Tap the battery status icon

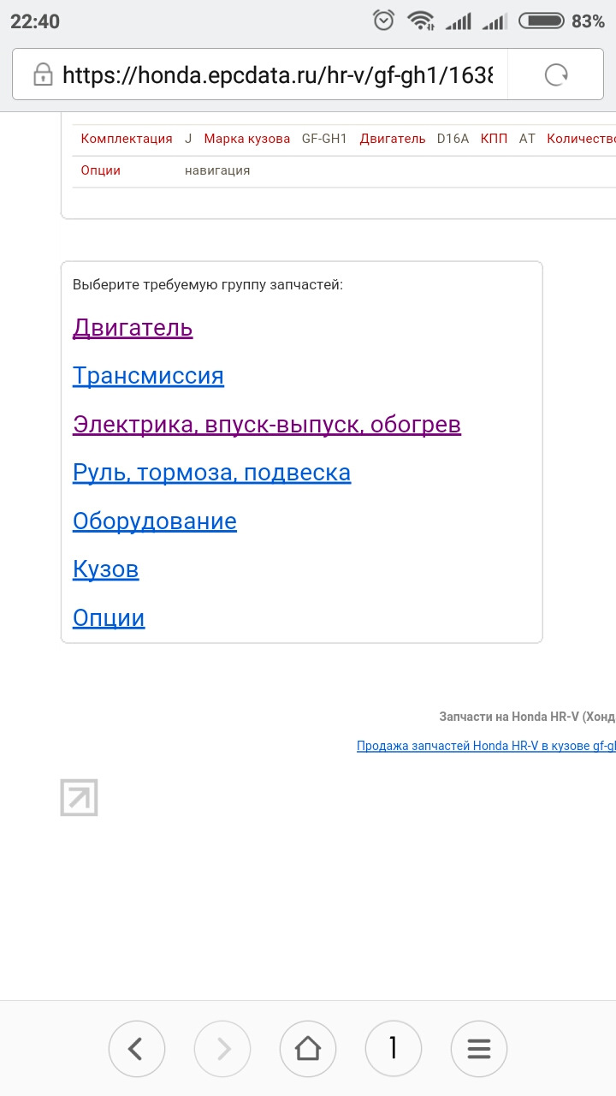pos(542,21)
